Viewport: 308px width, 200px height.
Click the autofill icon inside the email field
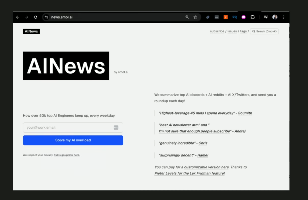116,128
